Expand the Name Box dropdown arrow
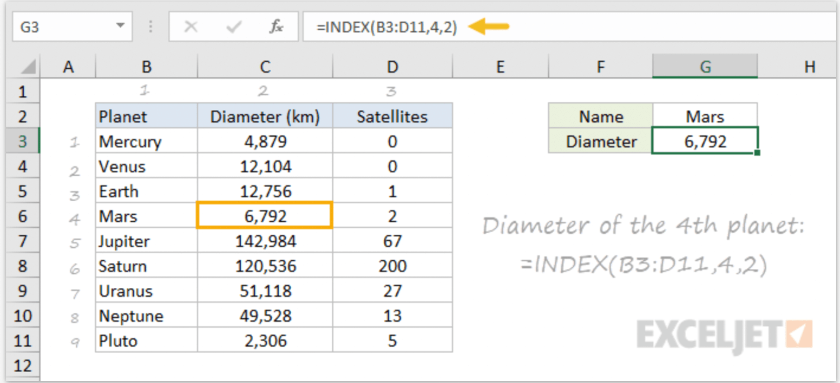The height and width of the screenshot is (383, 840). coord(120,26)
